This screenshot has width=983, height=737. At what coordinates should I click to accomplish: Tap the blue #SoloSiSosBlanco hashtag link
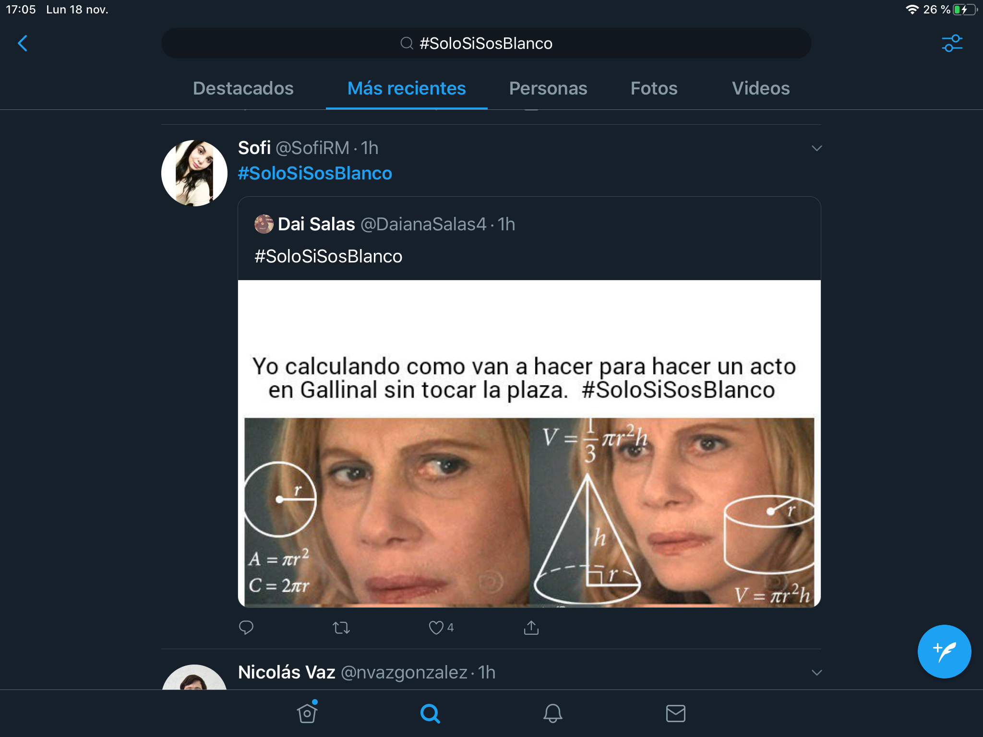click(x=315, y=173)
